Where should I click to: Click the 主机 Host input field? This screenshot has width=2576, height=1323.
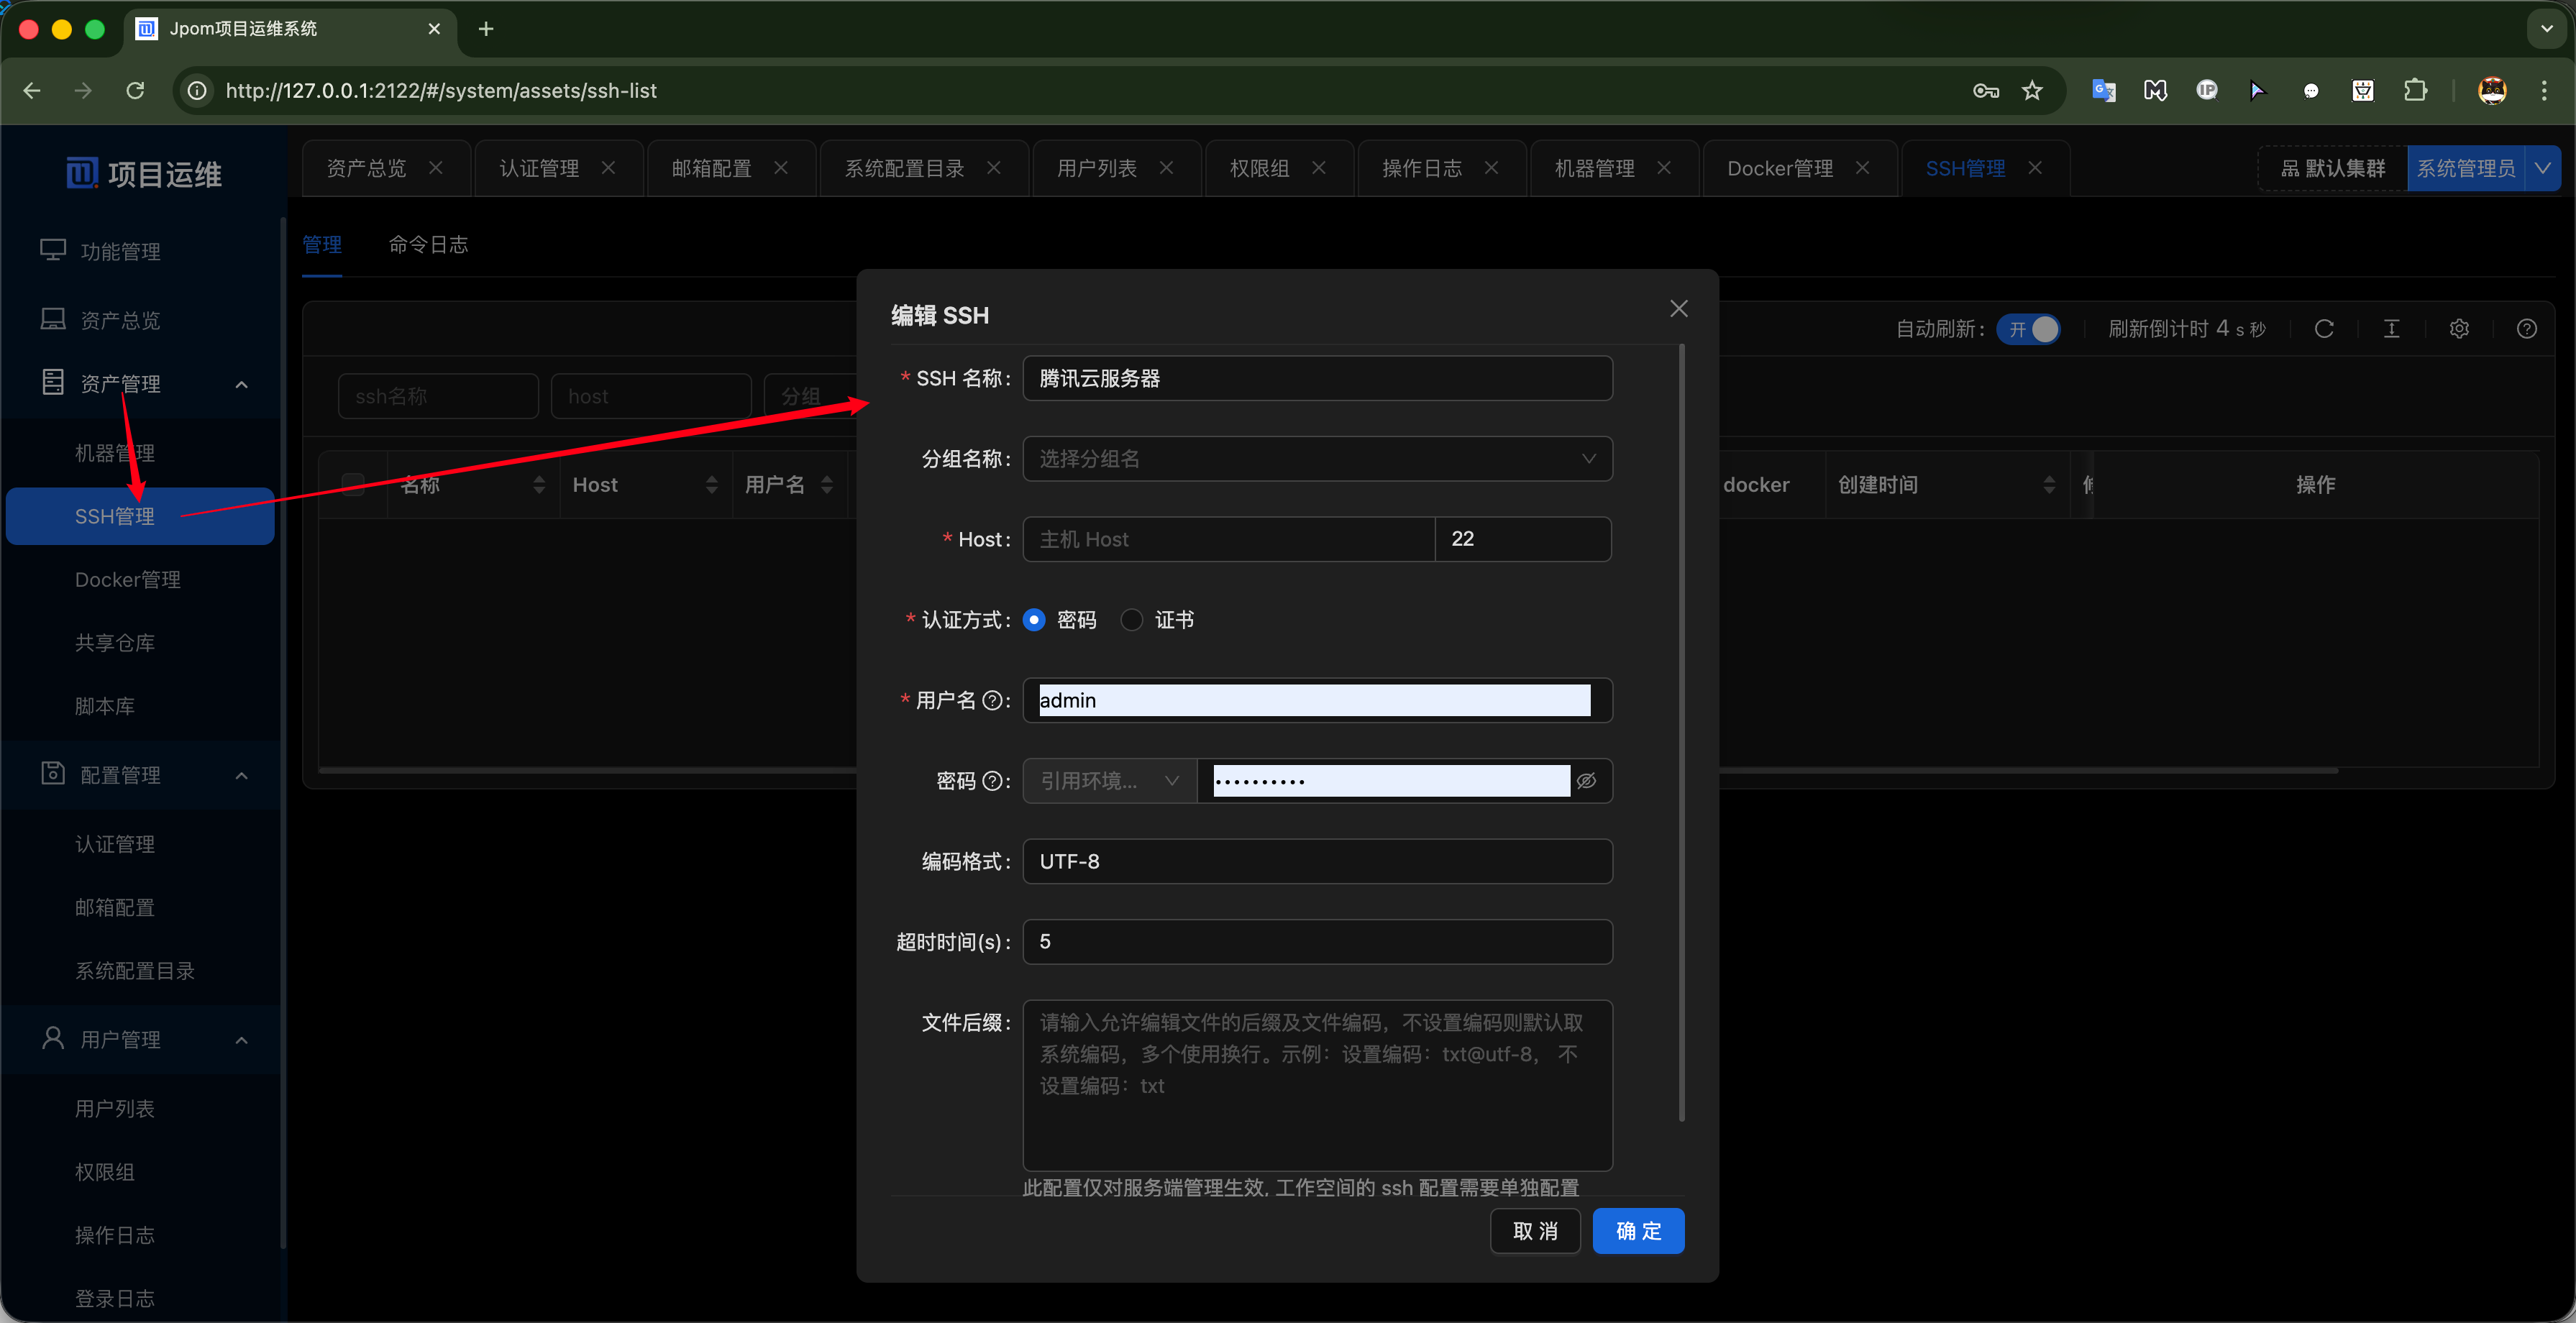[x=1228, y=539]
